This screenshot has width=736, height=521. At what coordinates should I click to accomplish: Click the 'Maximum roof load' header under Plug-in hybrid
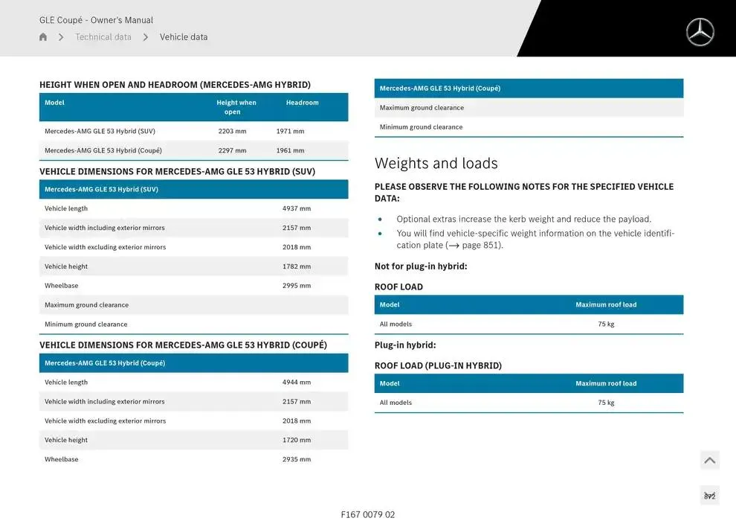(606, 383)
